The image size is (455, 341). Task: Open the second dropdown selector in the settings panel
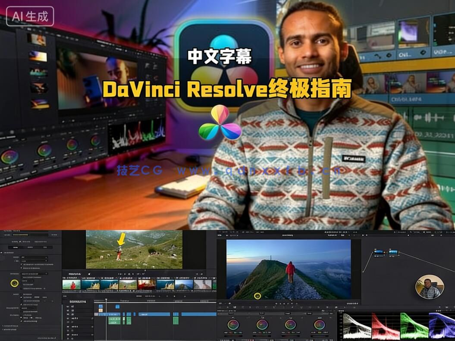coord(34,260)
